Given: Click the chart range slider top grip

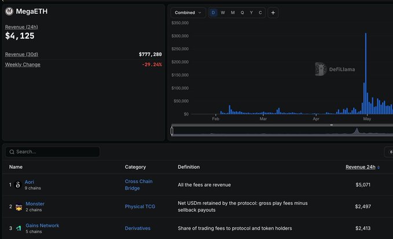Looking at the screenshot, I should tap(331, 125).
